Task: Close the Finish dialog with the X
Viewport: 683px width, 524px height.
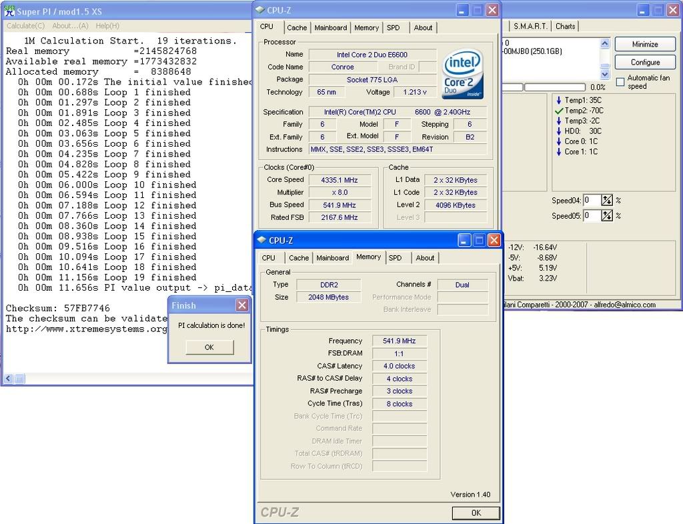Action: [242, 305]
